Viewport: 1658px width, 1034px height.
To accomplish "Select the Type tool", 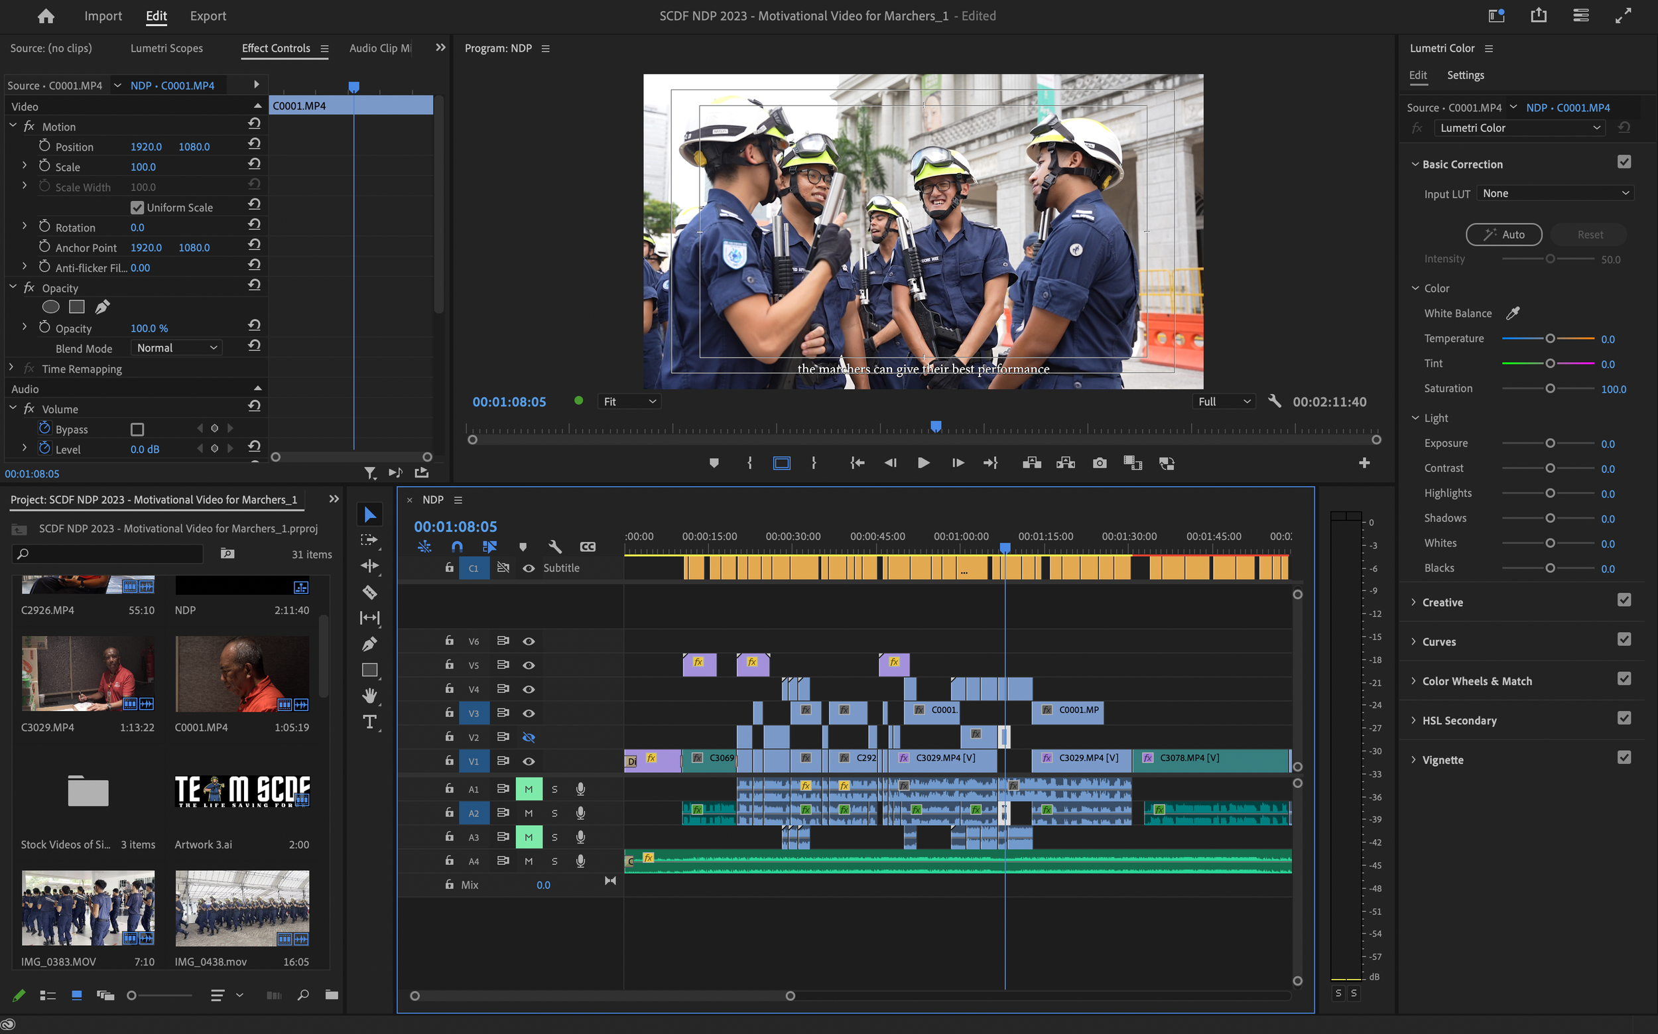I will click(370, 722).
